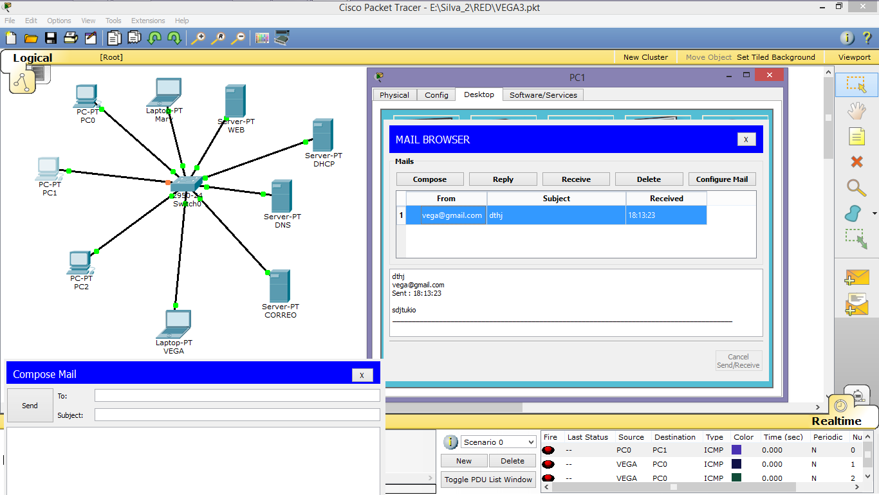The image size is (879, 495).
Task: Click Send in Compose Mail
Action: [x=30, y=406]
